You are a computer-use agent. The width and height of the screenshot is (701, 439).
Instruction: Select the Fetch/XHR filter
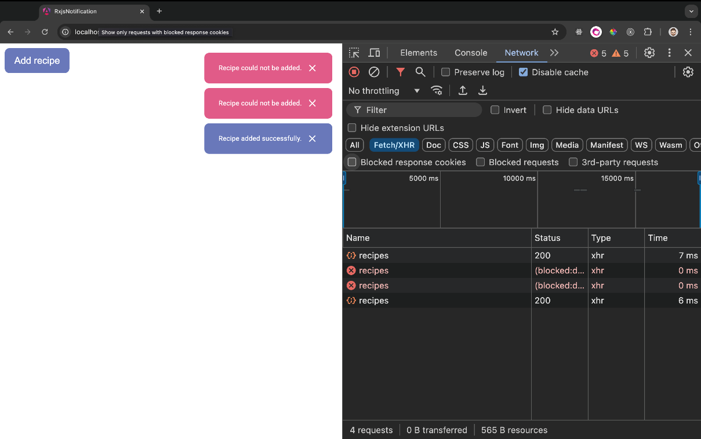(394, 145)
